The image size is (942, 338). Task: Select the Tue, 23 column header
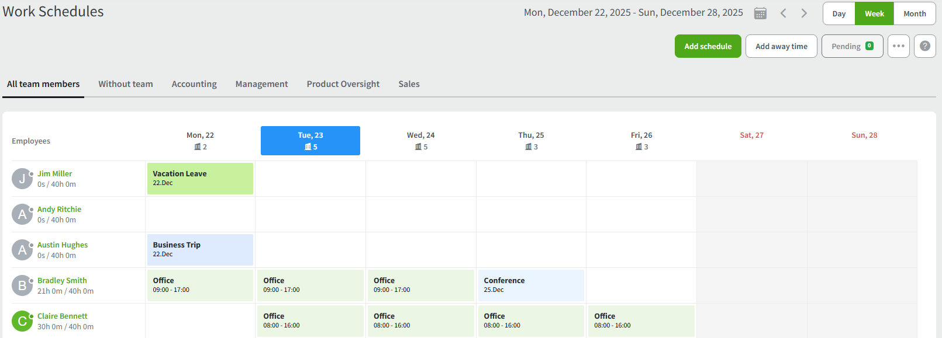pos(310,141)
